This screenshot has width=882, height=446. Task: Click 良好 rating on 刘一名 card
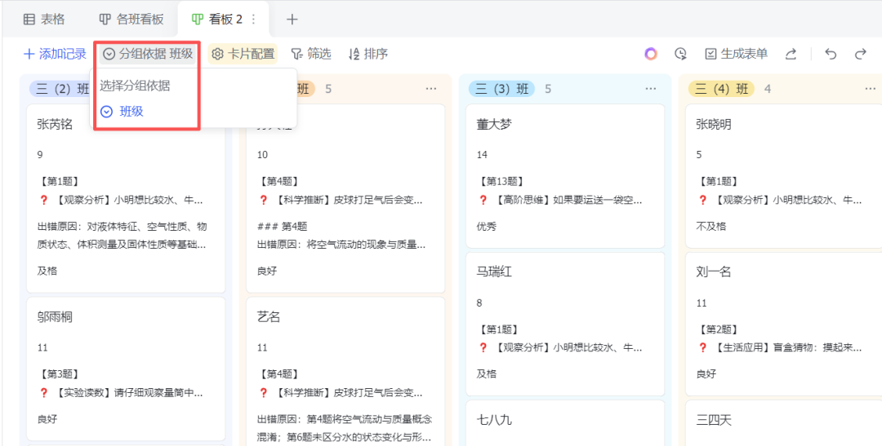(706, 374)
